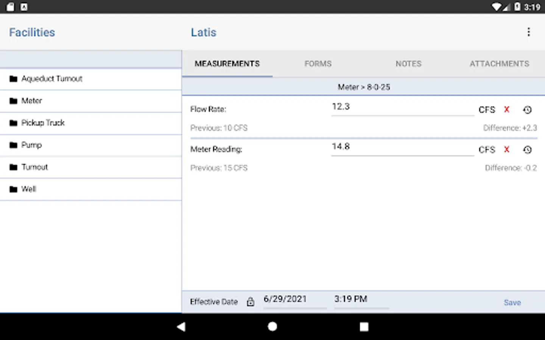
Task: Select the Well facility type
Action: [x=91, y=189]
